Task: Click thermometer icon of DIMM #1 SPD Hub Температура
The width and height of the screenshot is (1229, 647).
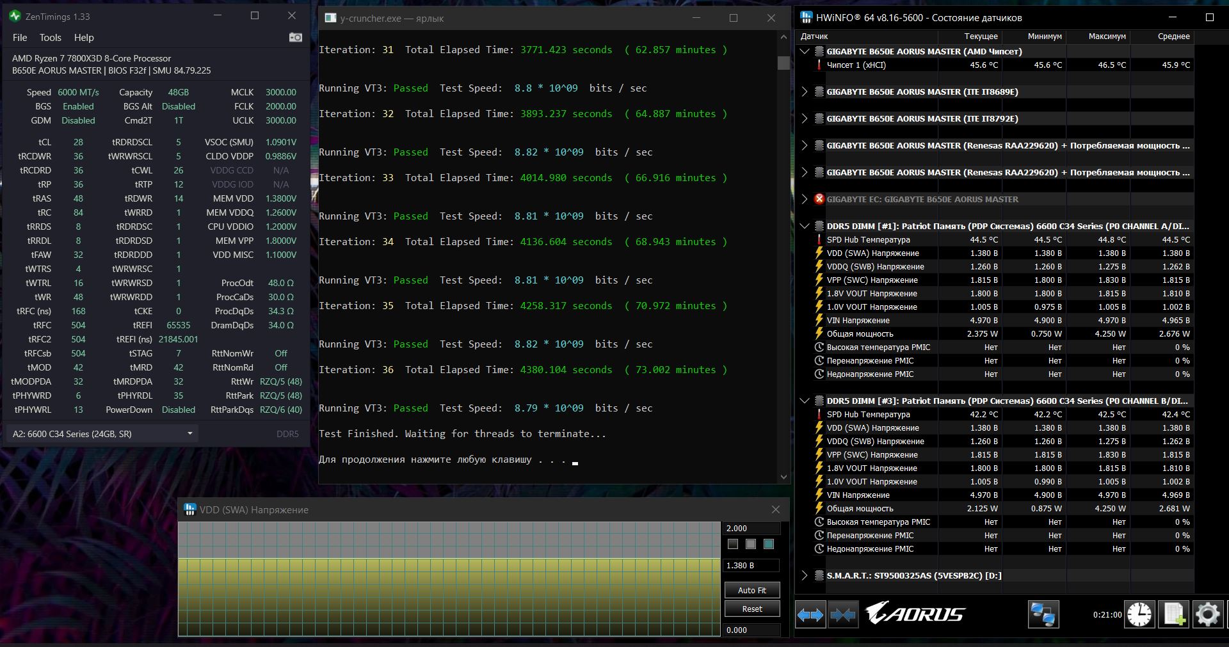Action: click(819, 239)
